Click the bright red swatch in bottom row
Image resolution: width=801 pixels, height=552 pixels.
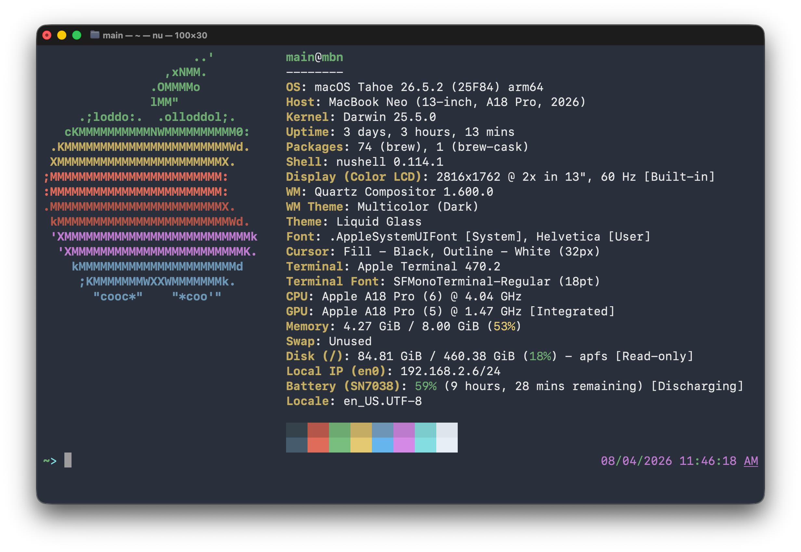point(318,445)
